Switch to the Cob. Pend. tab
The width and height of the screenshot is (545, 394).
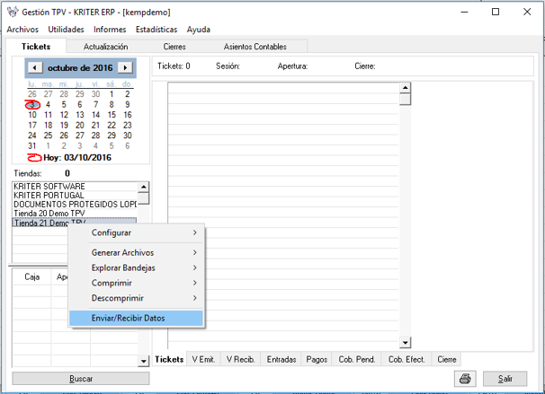pos(357,359)
